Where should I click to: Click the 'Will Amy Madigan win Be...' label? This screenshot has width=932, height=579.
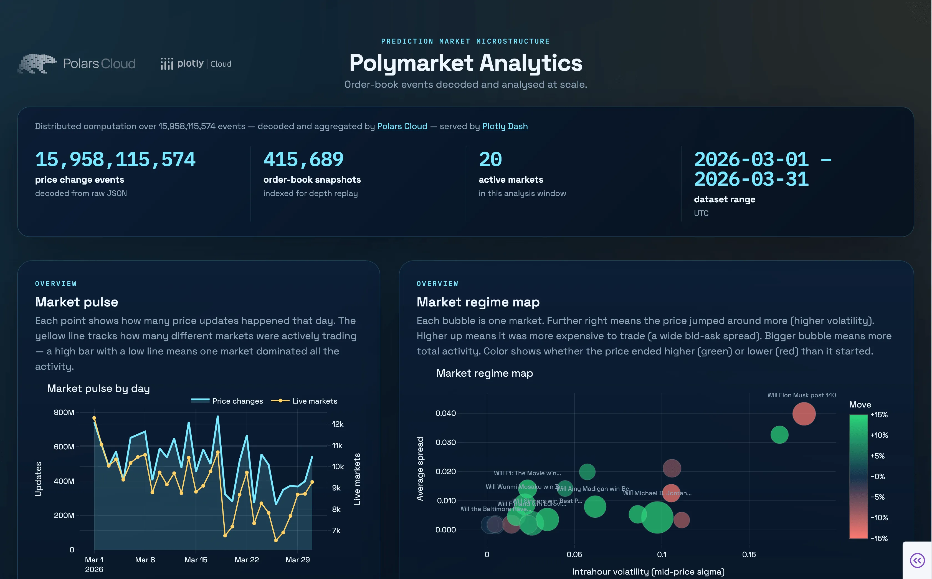[594, 489]
